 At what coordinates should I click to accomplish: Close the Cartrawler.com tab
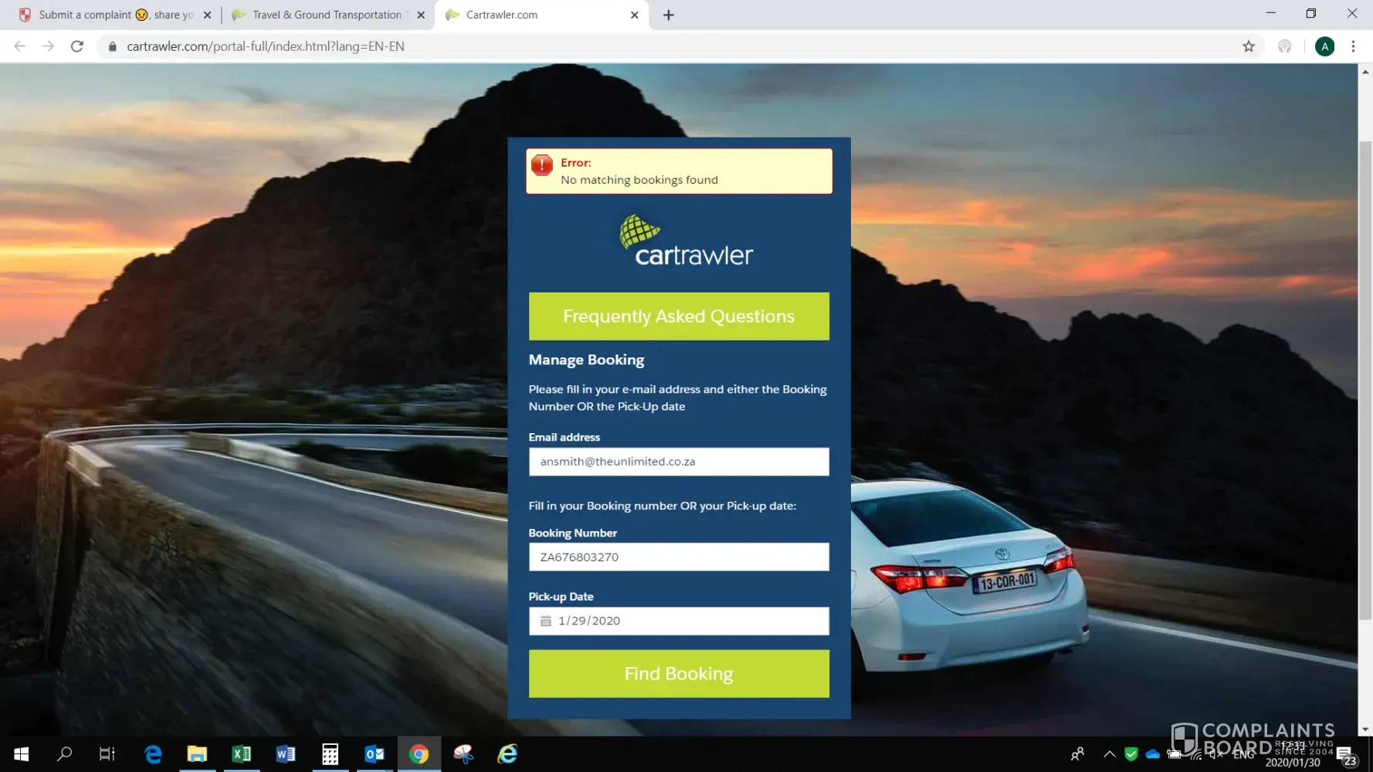click(634, 15)
